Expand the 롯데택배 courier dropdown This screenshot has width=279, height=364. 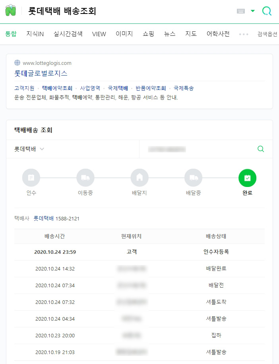click(x=29, y=149)
